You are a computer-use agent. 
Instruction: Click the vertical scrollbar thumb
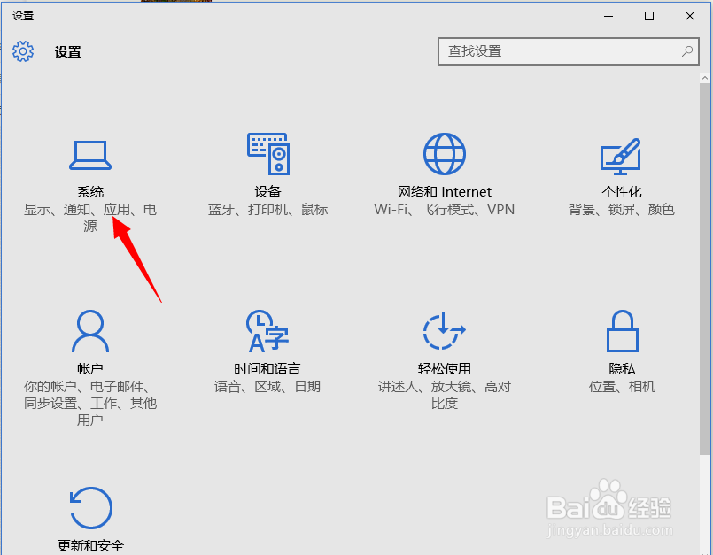point(705,268)
